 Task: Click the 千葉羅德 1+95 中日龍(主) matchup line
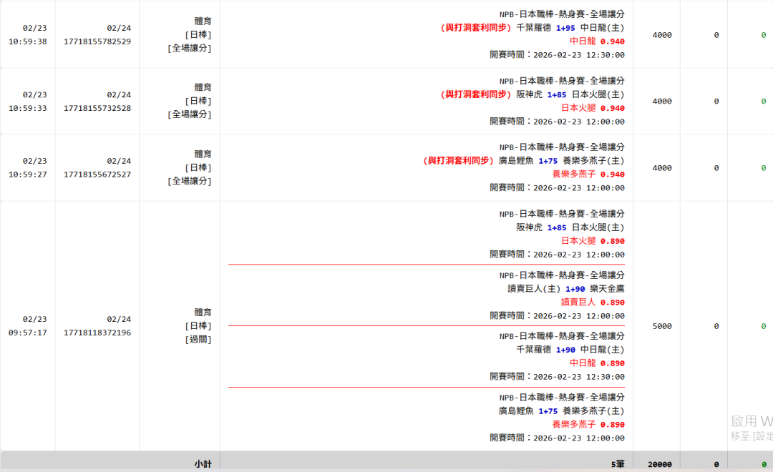point(570,28)
